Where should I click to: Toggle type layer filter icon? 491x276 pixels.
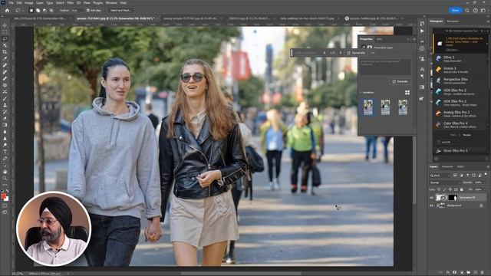tap(467, 176)
